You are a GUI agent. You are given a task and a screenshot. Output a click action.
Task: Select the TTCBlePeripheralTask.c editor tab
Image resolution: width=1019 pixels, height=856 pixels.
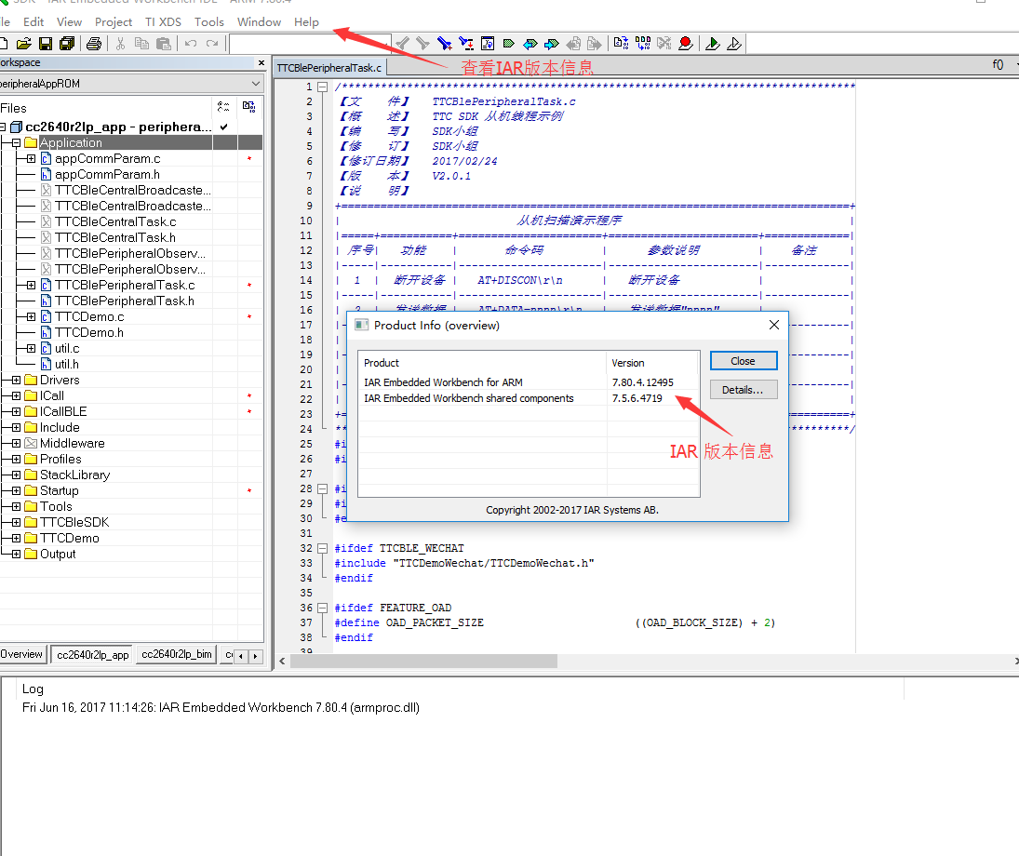[328, 68]
